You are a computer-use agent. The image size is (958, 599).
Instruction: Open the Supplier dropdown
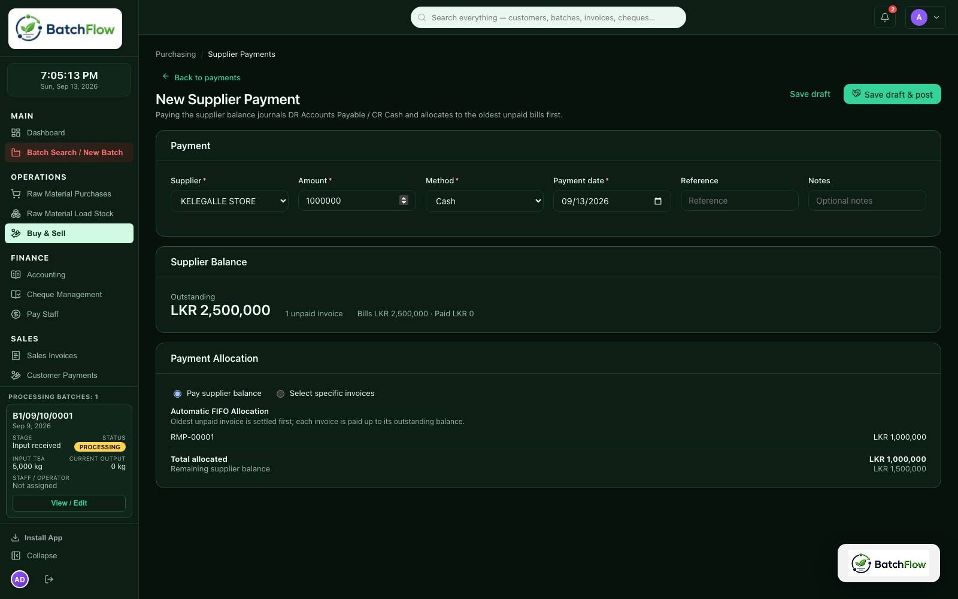[229, 201]
